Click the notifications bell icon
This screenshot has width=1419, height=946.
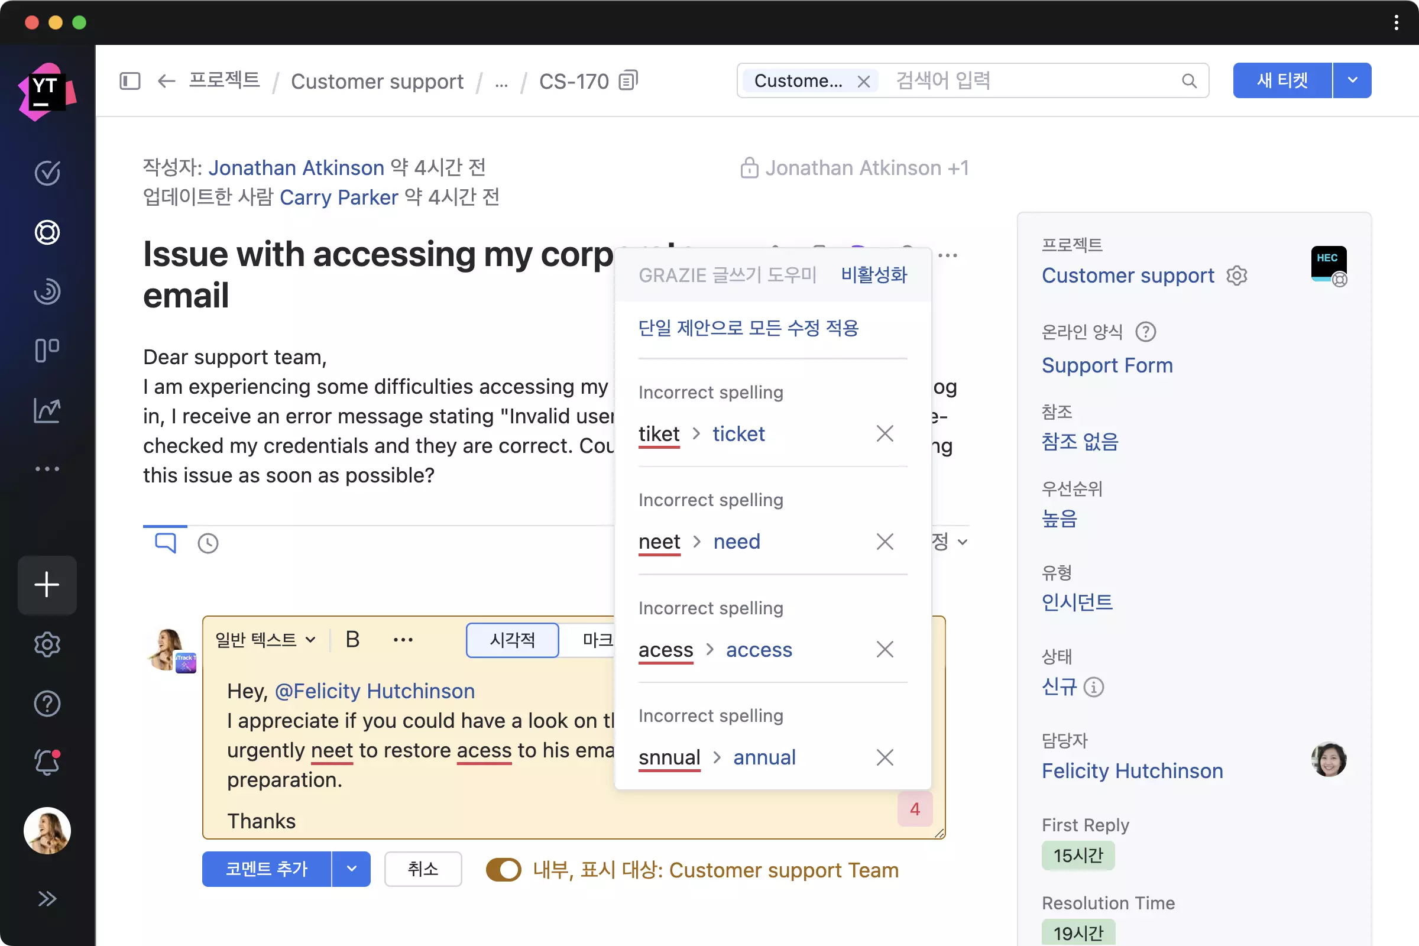47,763
